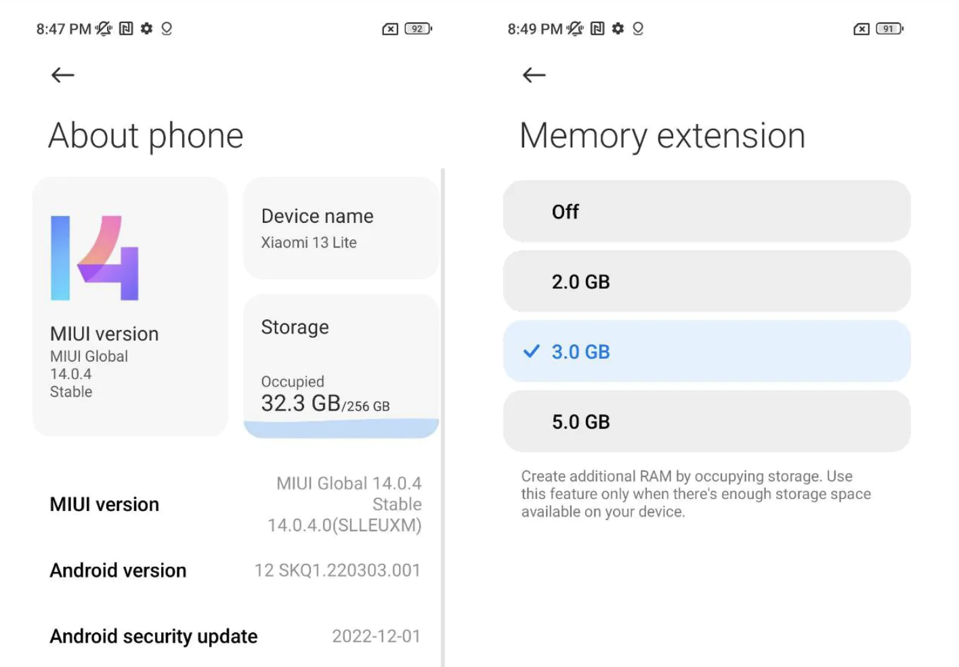Open the MIUI version card with the logo
Screen dimensions: 959x667
pos(130,307)
